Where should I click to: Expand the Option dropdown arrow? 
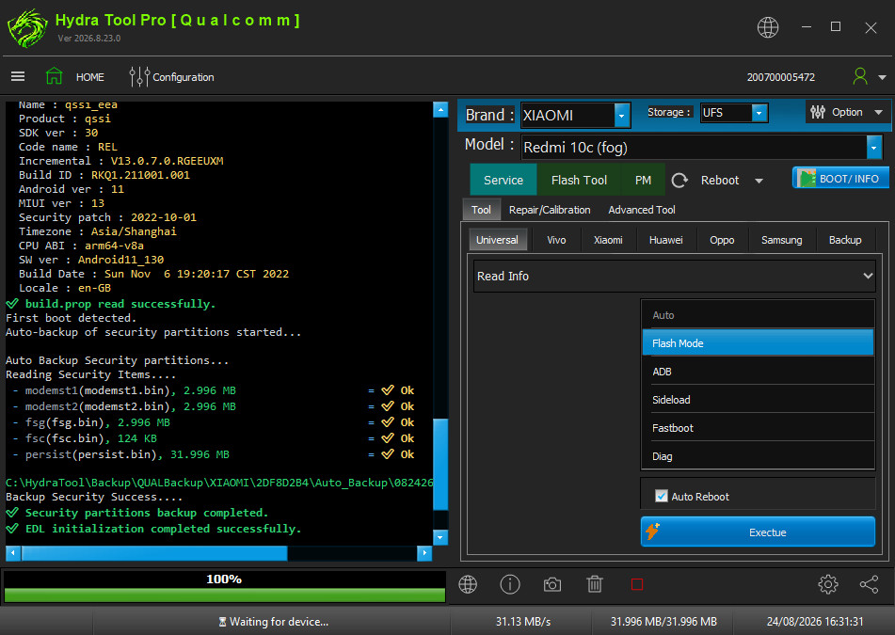878,112
